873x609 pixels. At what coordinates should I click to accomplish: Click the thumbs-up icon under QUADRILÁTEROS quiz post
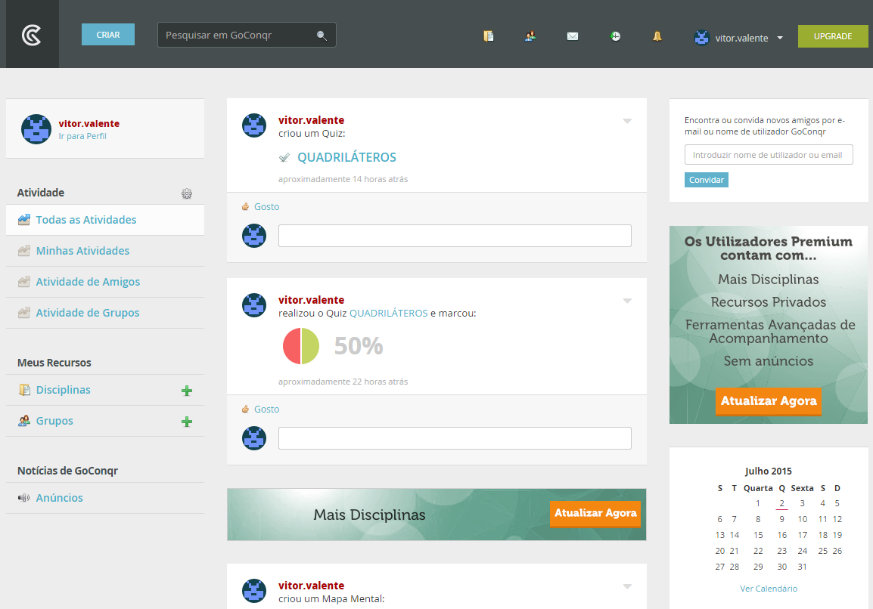pos(245,206)
